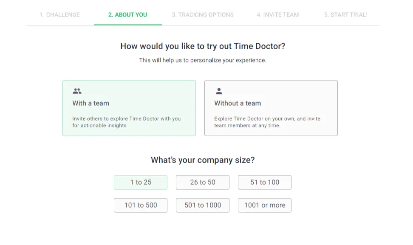
Task: Click the "What's your company size?" heading
Action: point(203,160)
